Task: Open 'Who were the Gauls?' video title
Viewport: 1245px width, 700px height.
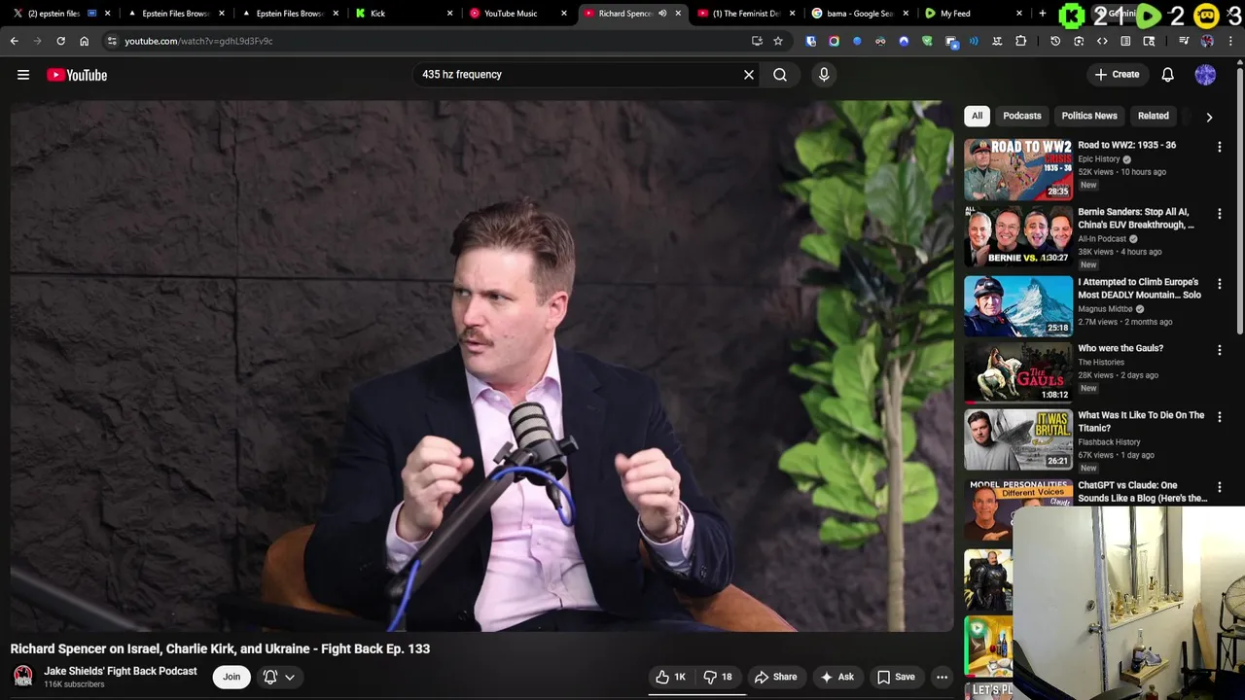Action: 1120,348
